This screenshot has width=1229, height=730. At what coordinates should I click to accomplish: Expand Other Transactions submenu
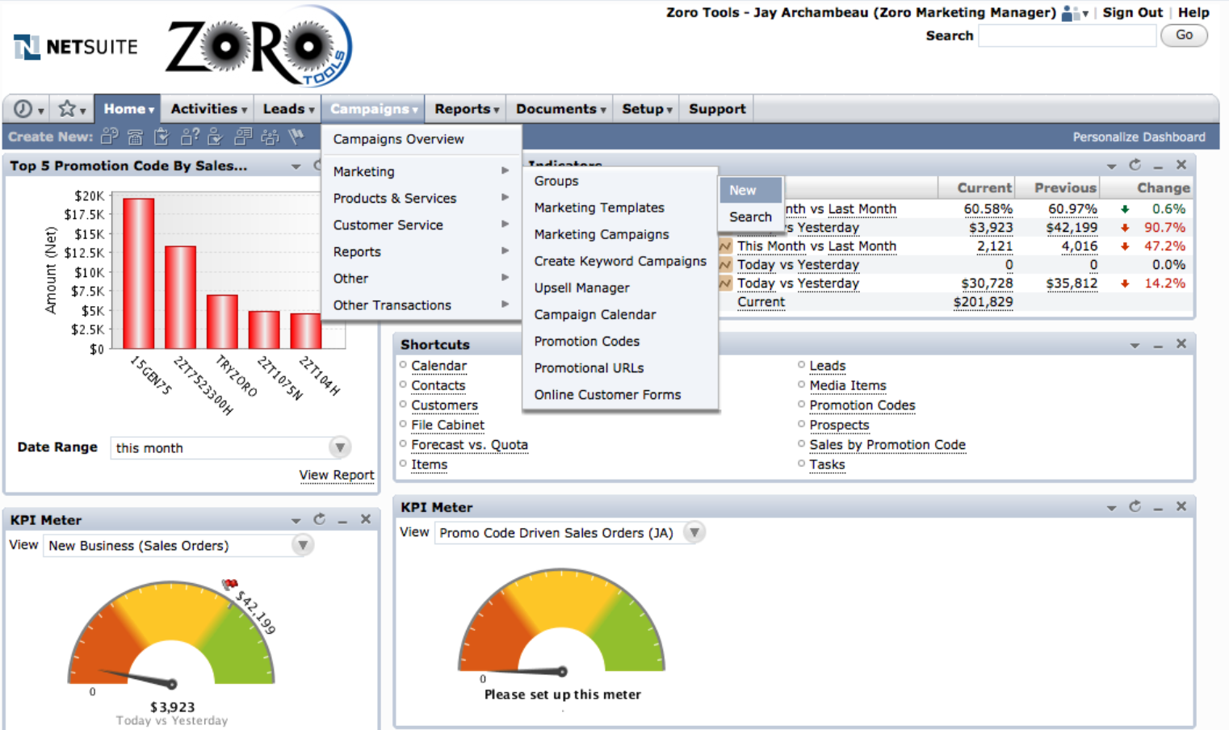(421, 304)
